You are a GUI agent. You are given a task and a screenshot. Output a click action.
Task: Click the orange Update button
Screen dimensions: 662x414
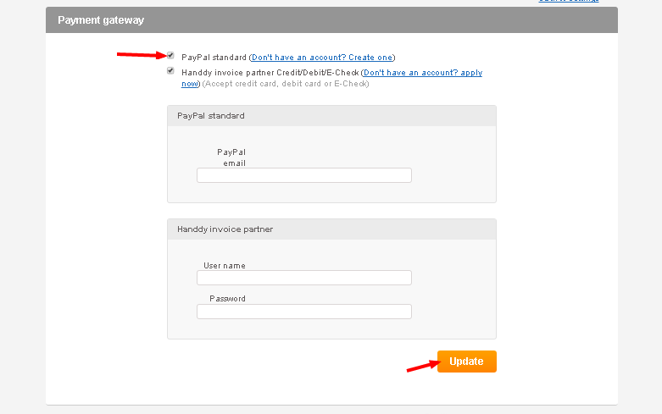coord(466,362)
